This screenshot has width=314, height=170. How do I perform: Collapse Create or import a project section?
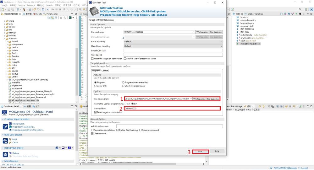[x=3, y=119]
